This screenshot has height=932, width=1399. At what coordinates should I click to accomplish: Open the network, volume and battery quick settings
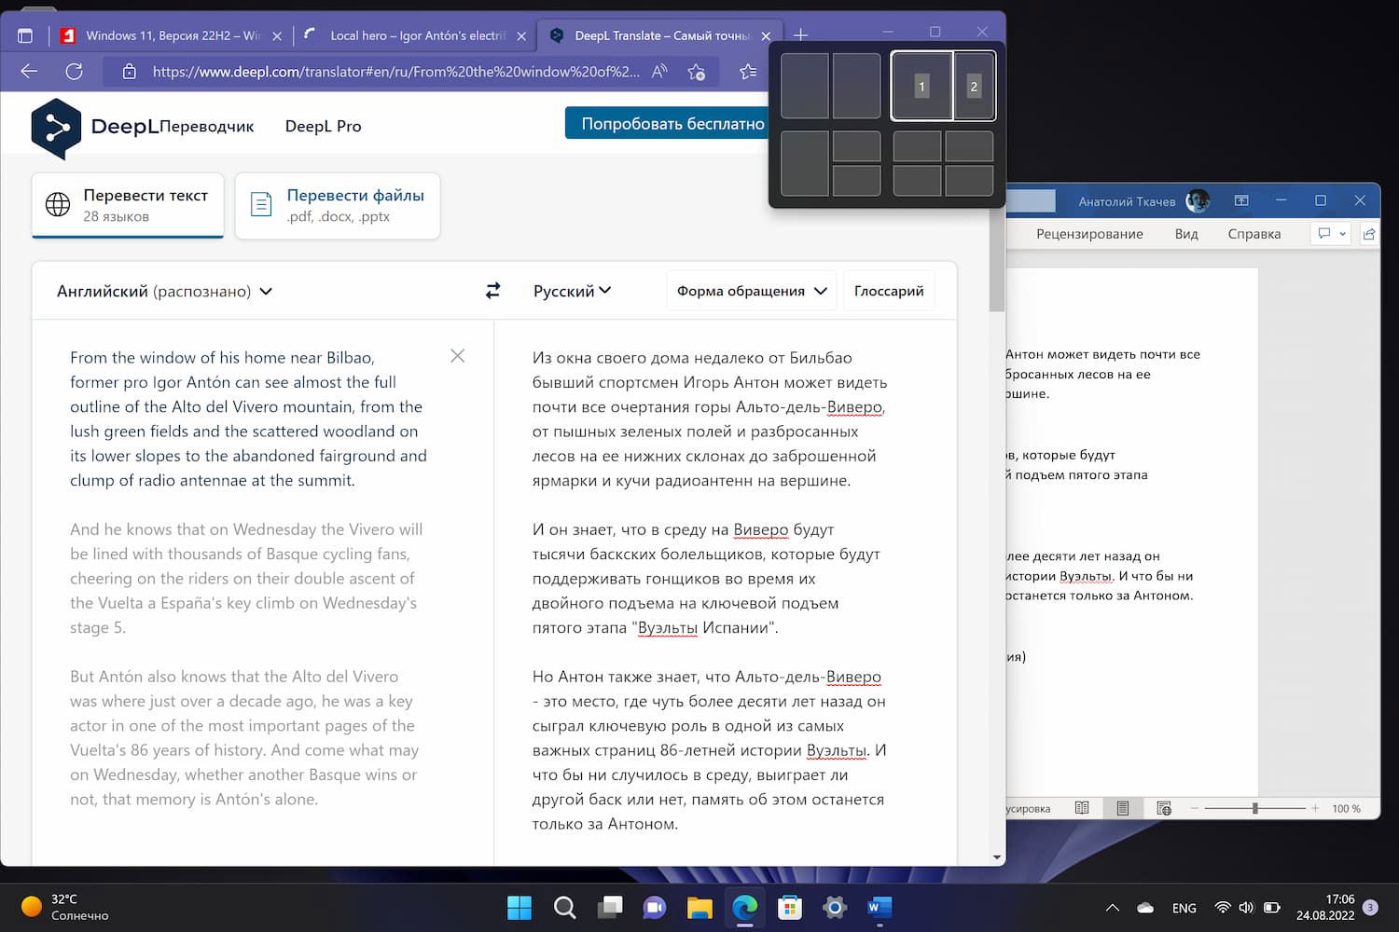point(1247,908)
